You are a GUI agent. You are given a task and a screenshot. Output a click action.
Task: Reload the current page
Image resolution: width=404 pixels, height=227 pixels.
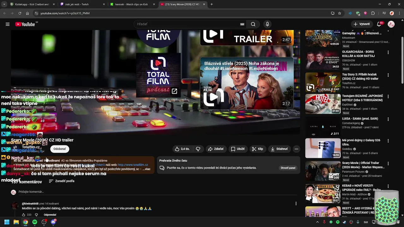20,13
